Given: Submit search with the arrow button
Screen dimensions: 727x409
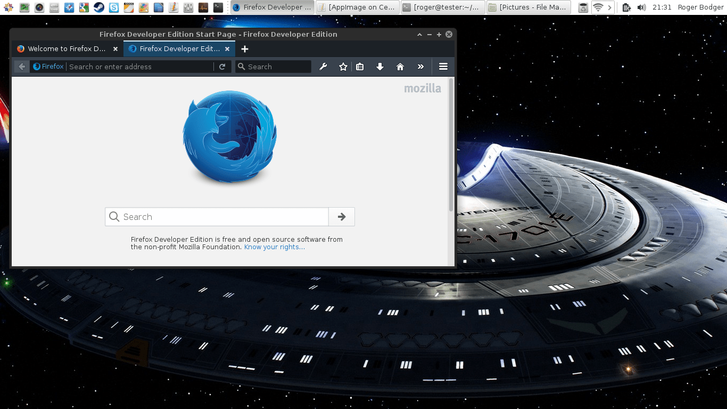Looking at the screenshot, I should pos(342,217).
